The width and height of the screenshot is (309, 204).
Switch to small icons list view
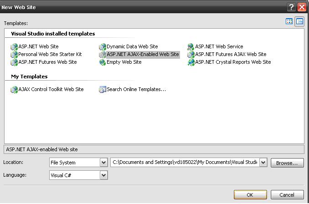point(299,21)
